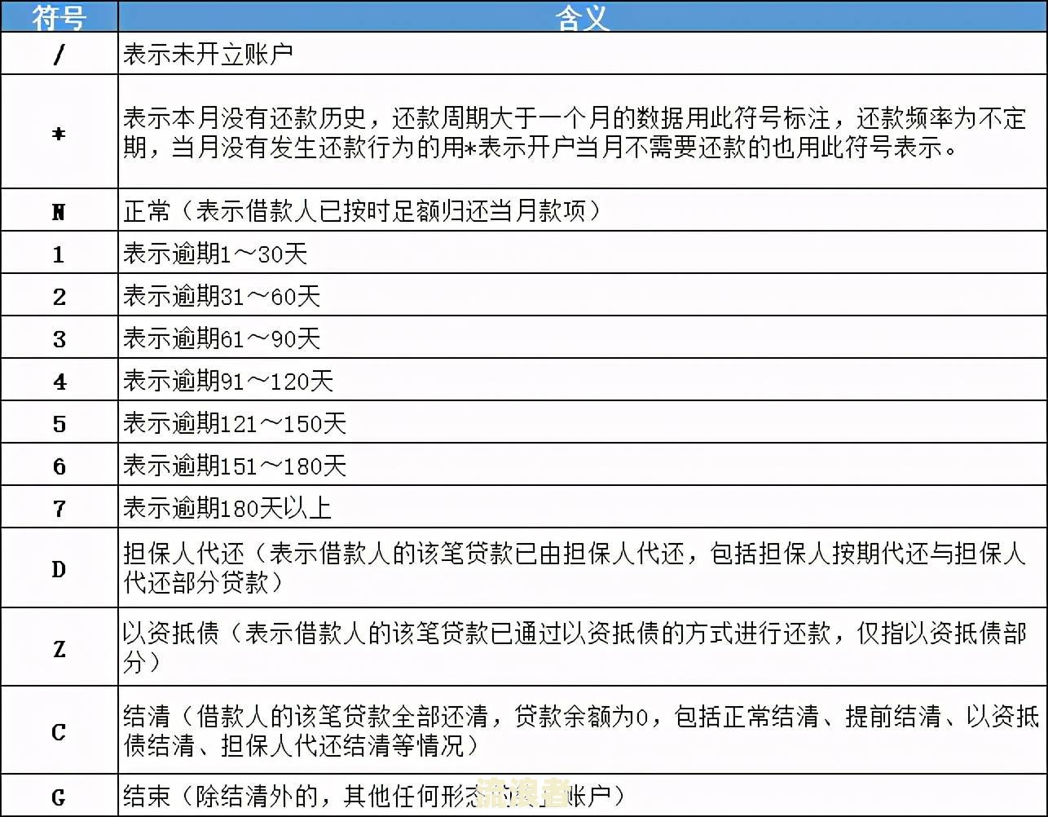1048x817 pixels.
Task: Select the C symbol cell
Action: (x=59, y=730)
